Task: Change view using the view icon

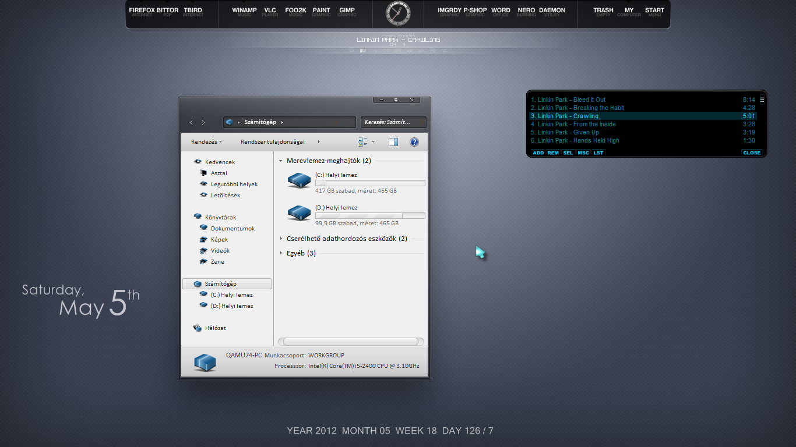Action: pos(362,141)
